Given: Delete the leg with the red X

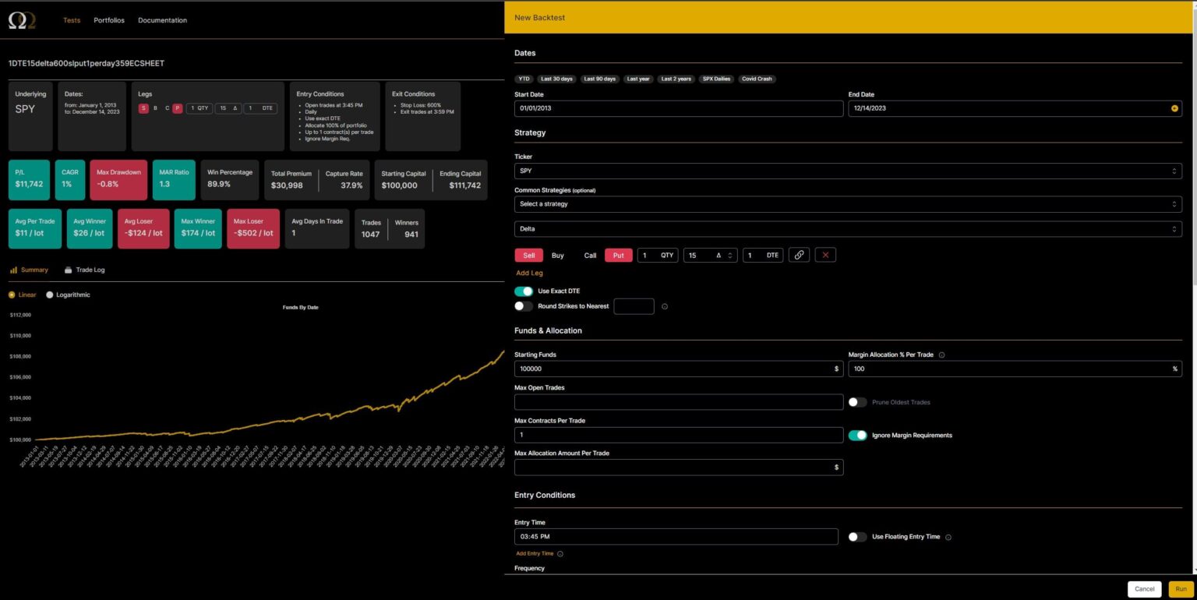Looking at the screenshot, I should [x=825, y=255].
